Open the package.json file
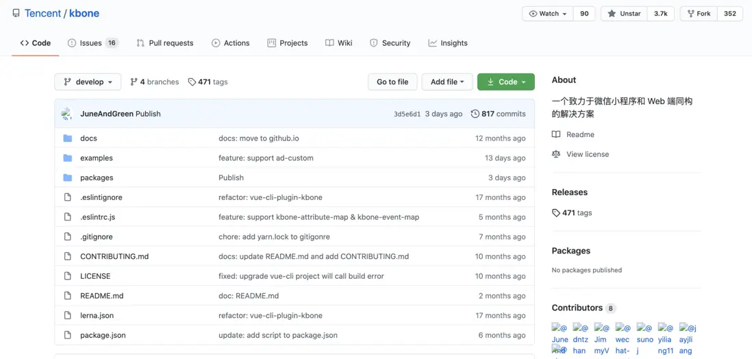The image size is (752, 359). (x=103, y=335)
